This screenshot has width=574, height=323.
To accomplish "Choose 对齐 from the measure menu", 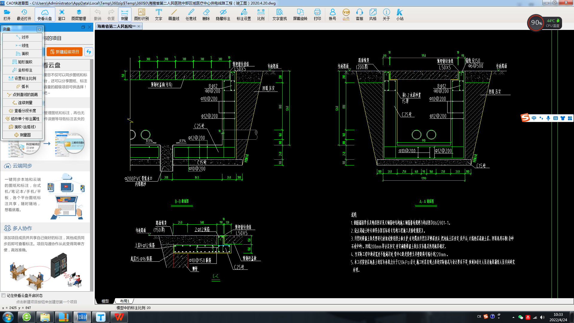I will 22,37.
